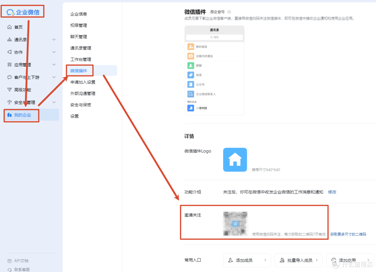
Task: Click the 我的企业 building icon
Action: pos(9,115)
